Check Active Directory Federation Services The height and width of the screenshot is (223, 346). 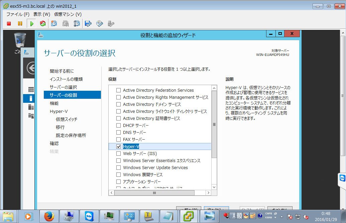pos(118,90)
